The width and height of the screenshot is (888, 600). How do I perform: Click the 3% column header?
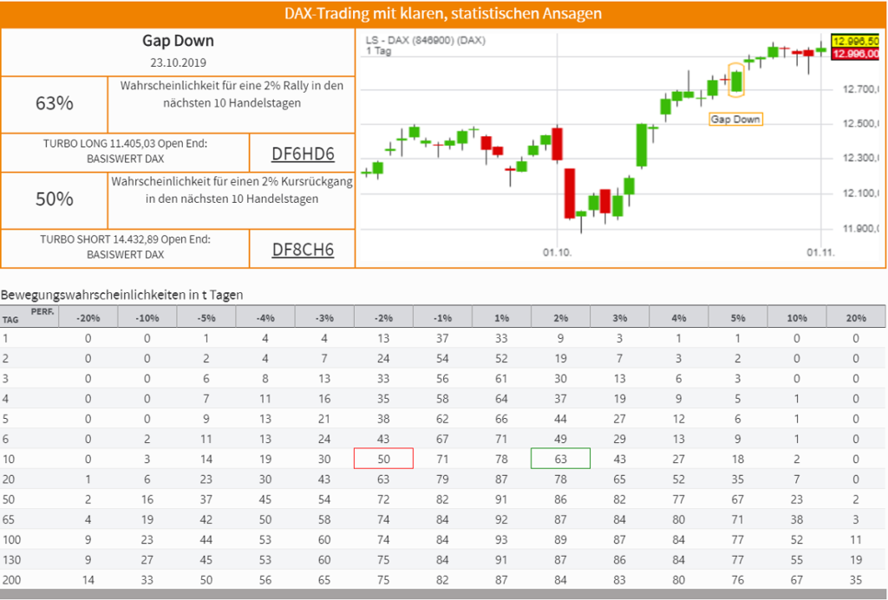pyautogui.click(x=619, y=318)
